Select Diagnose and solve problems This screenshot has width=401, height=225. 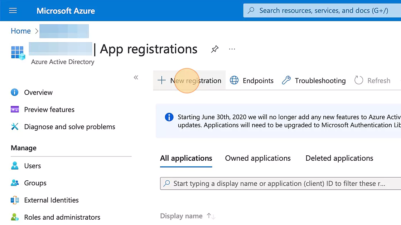tap(69, 126)
